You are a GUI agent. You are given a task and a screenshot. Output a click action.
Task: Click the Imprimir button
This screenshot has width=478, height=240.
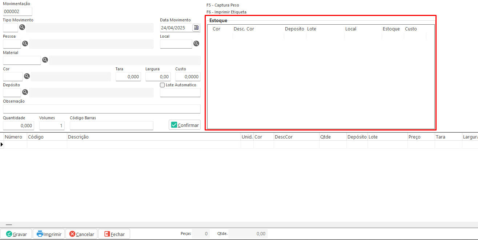coord(49,234)
